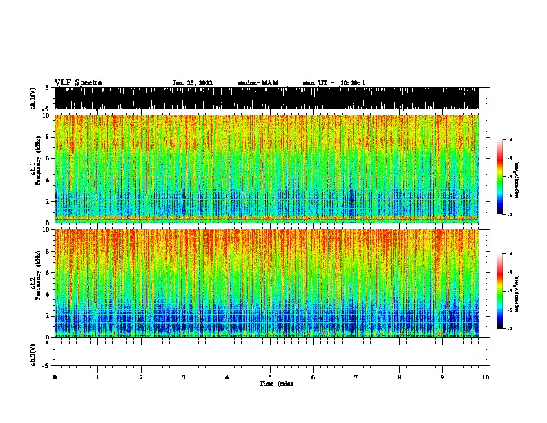Click time axis tick label 10
The width and height of the screenshot is (547, 423).
(x=486, y=377)
